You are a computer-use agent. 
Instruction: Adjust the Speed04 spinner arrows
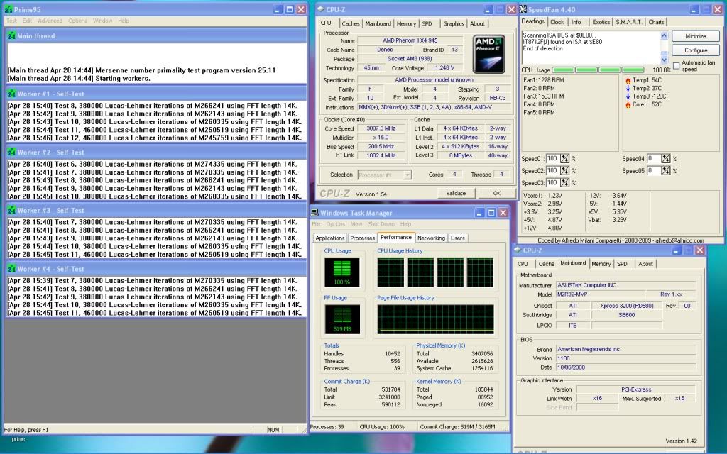click(x=665, y=159)
